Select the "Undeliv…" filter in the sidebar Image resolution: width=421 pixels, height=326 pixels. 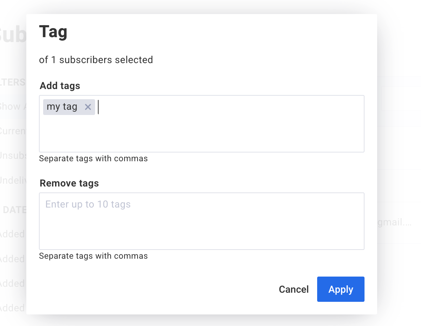13,181
